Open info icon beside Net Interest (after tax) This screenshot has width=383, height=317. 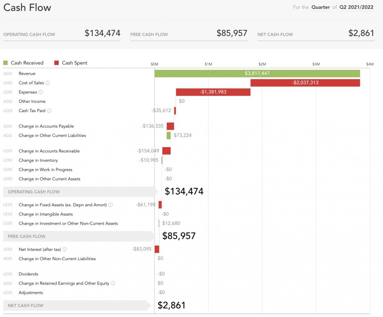coord(64,249)
